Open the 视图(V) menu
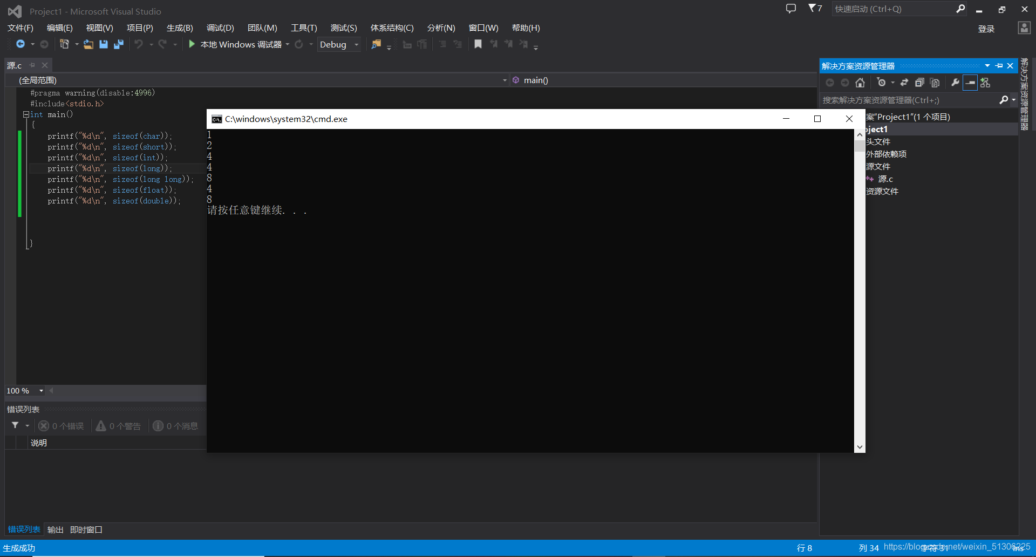This screenshot has height=557, width=1036. [100, 28]
